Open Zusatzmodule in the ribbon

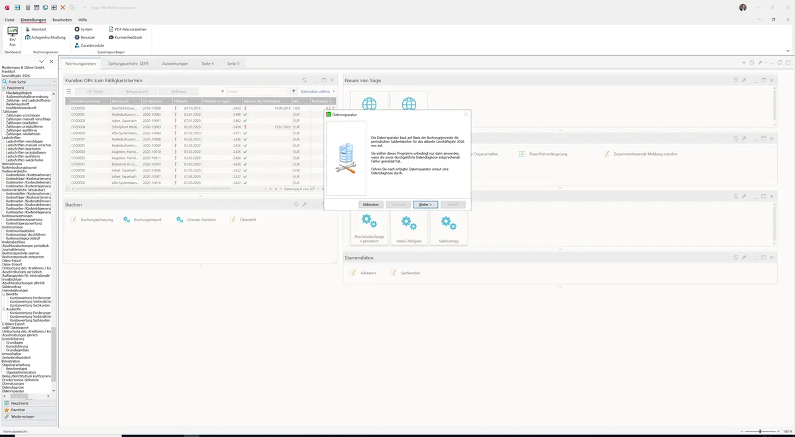89,45
